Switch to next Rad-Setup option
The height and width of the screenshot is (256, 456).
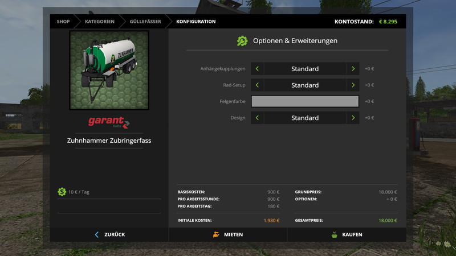(353, 85)
